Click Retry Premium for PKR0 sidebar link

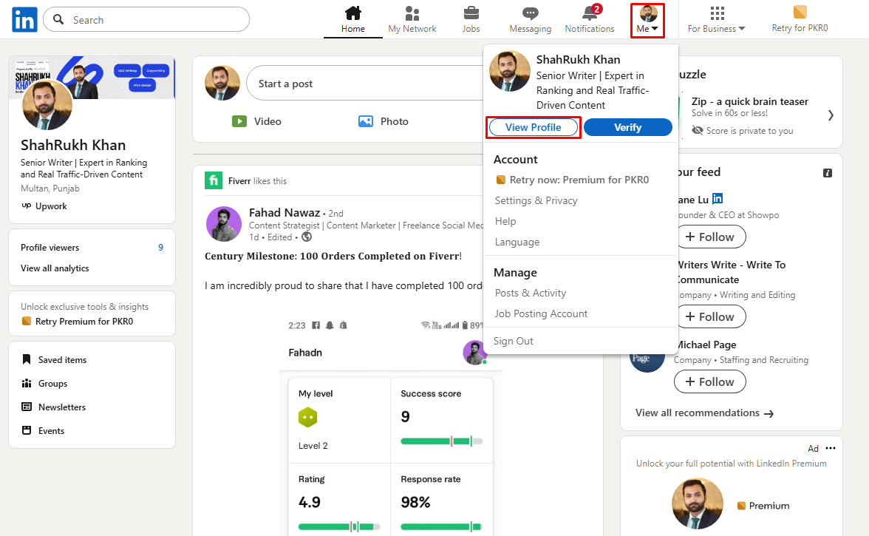[x=78, y=322]
